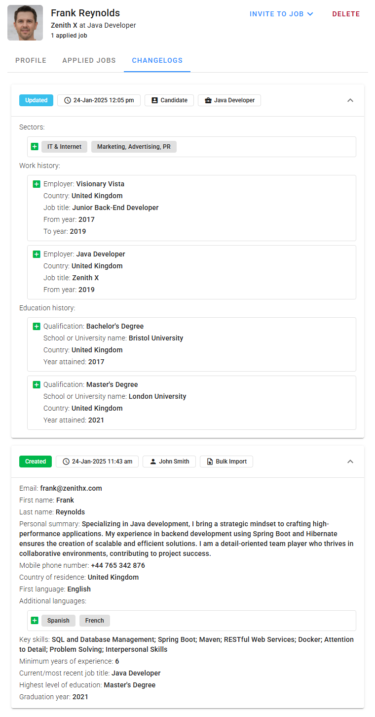Click the green plus icon beside Spanish
Image resolution: width=375 pixels, height=717 pixels.
click(35, 620)
